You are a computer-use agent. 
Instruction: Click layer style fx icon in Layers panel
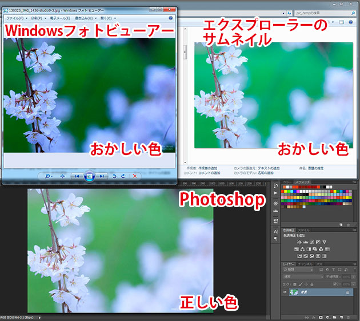(314, 318)
